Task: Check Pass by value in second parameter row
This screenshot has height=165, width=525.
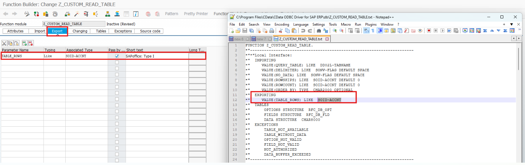Action: [117, 62]
